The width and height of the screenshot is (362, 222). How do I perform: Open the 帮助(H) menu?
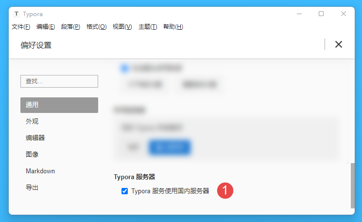click(173, 27)
